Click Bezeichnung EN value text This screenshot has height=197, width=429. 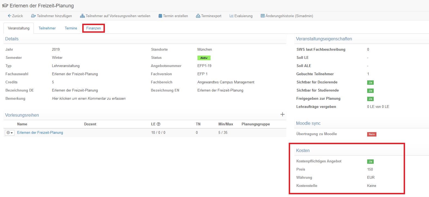pos(220,90)
